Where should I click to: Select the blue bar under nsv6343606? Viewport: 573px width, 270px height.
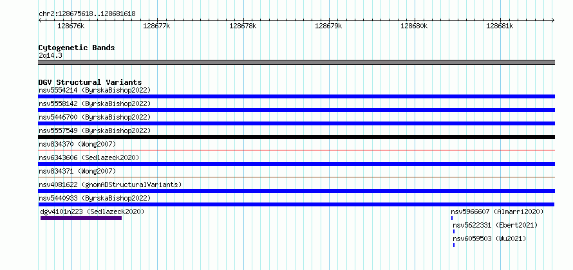(x=296, y=164)
